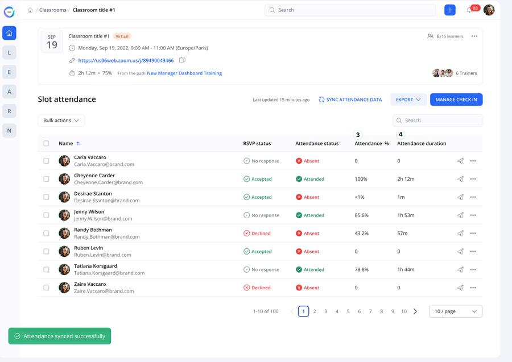Open more options for Carla Vaccaro
This screenshot has height=362, width=512.
473,161
